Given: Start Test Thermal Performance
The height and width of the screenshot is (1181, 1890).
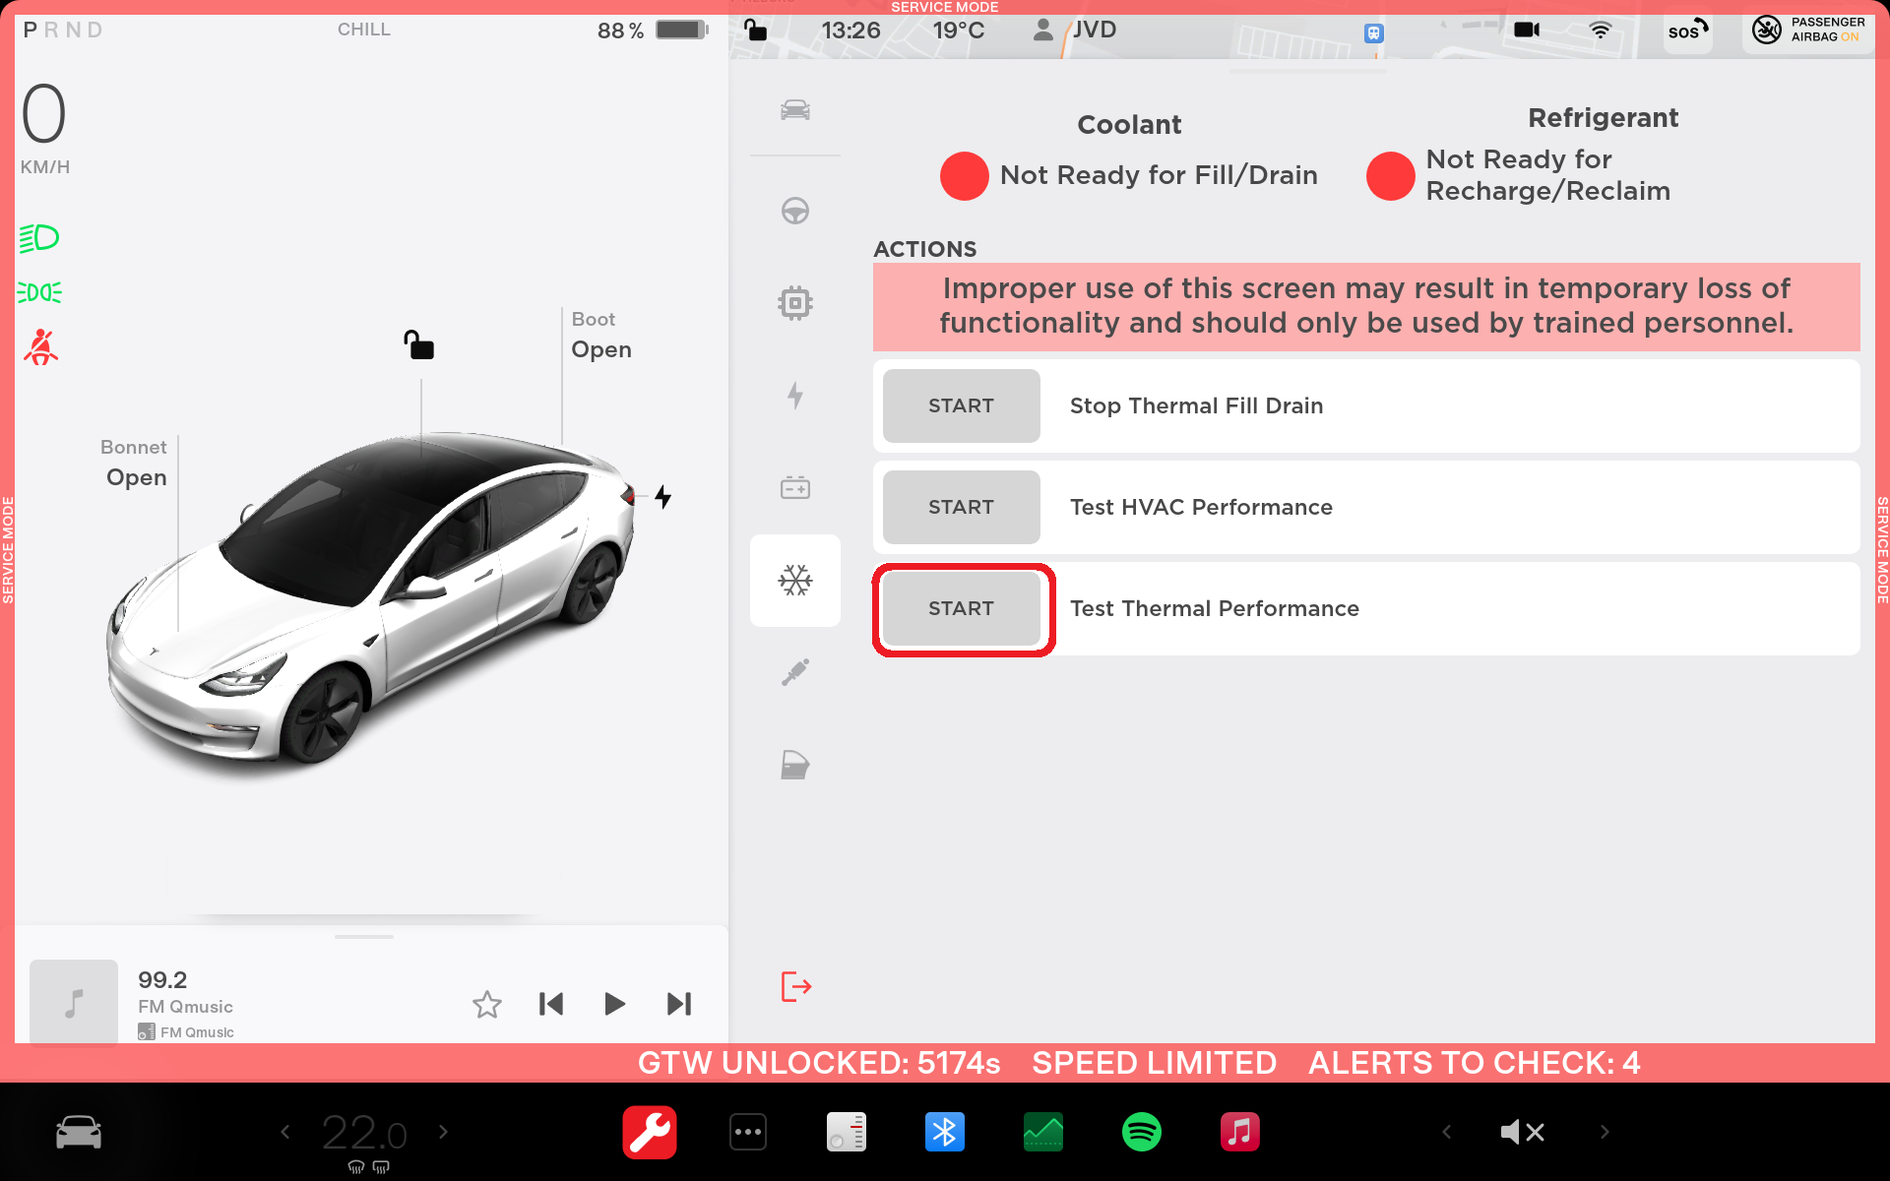Looking at the screenshot, I should coord(961,609).
